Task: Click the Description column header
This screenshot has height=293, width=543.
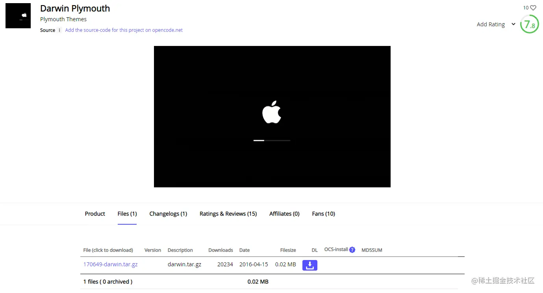Action: click(180, 250)
